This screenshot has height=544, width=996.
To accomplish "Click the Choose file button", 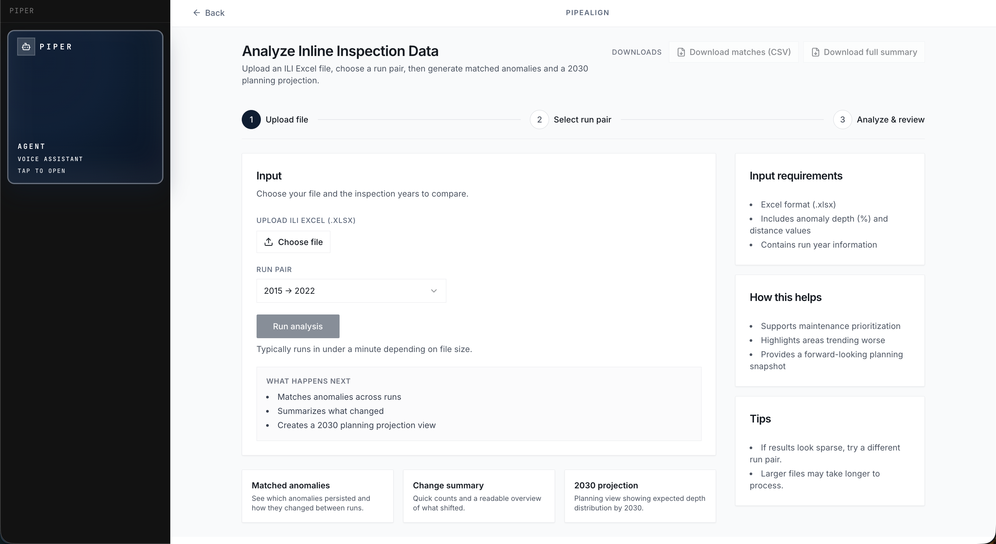I will (293, 242).
